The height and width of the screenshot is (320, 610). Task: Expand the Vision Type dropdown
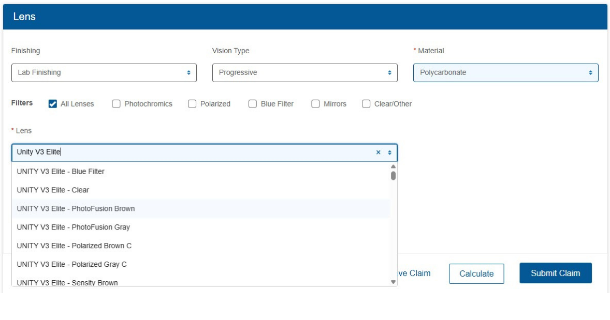click(304, 73)
